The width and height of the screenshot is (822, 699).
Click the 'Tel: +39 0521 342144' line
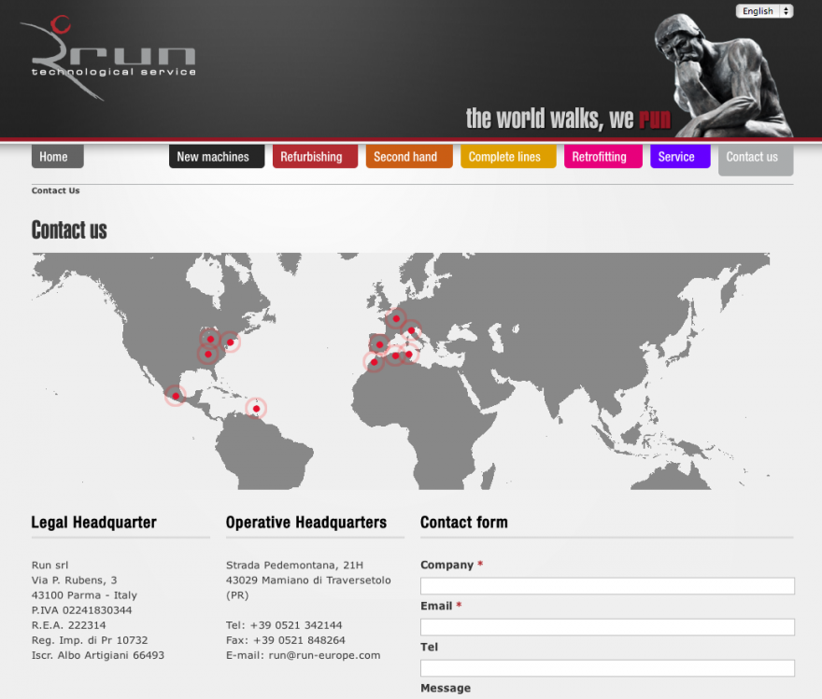(x=284, y=625)
